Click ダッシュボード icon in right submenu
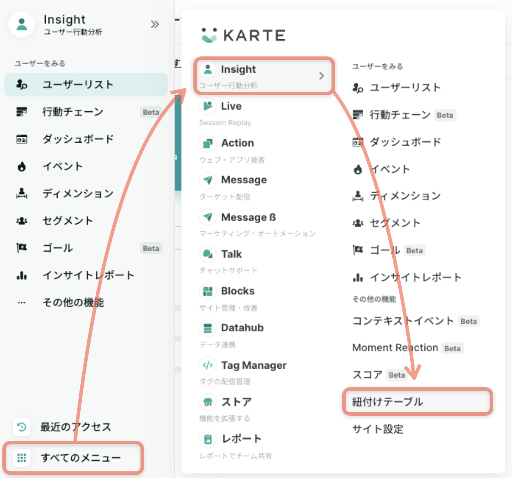 pos(358,142)
